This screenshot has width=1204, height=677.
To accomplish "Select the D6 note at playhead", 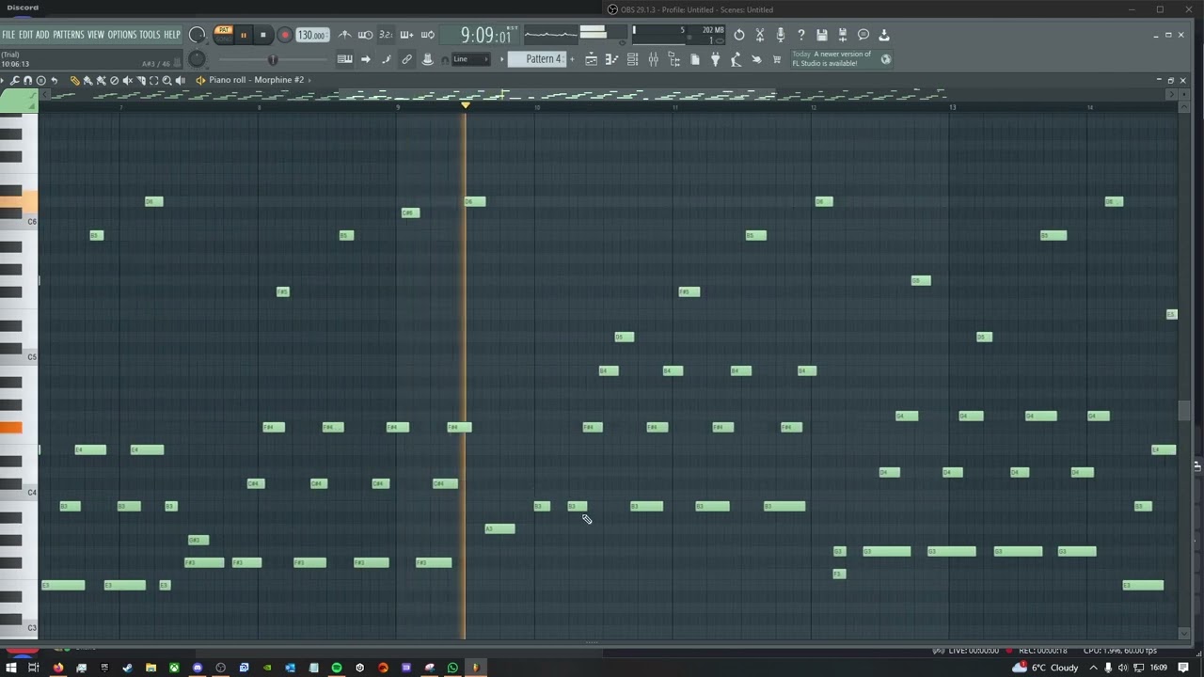I will coord(475,201).
